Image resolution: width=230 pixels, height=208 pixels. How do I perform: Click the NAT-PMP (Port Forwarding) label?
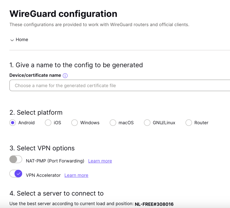pyautogui.click(x=55, y=161)
